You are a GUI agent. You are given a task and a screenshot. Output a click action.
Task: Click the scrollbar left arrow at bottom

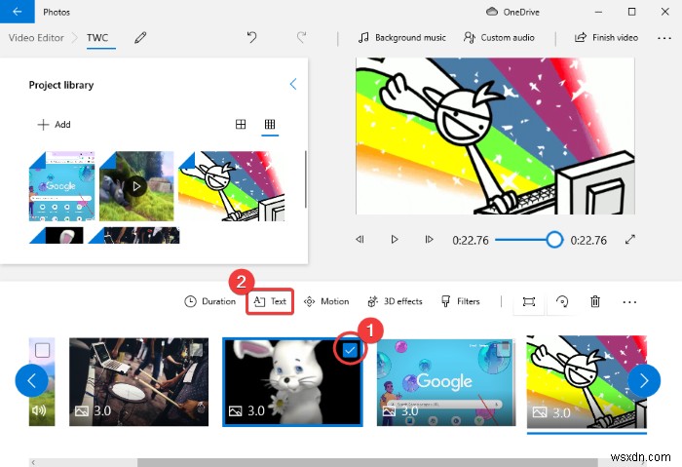[x=33, y=462]
